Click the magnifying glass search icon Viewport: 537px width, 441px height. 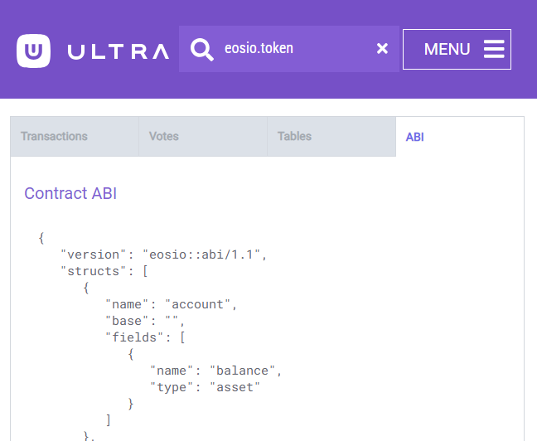tap(202, 50)
